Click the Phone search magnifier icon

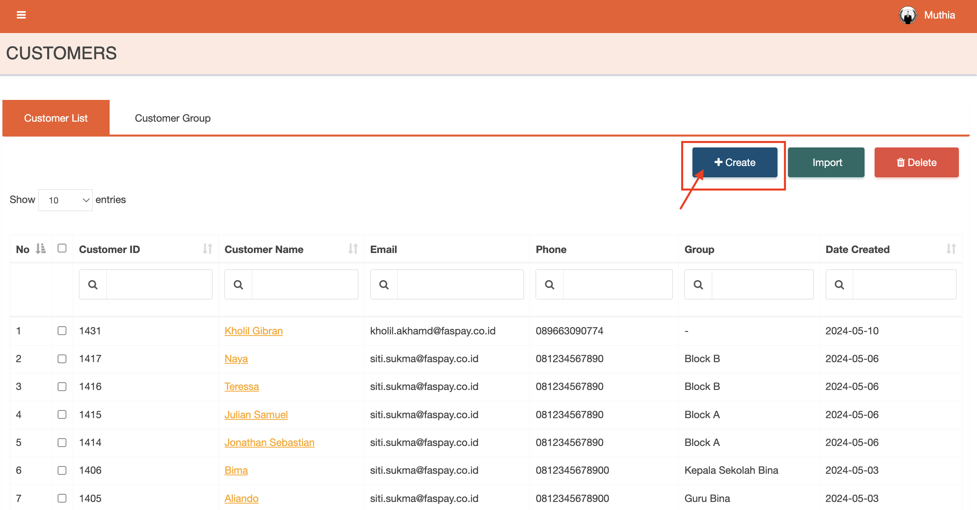tap(549, 285)
